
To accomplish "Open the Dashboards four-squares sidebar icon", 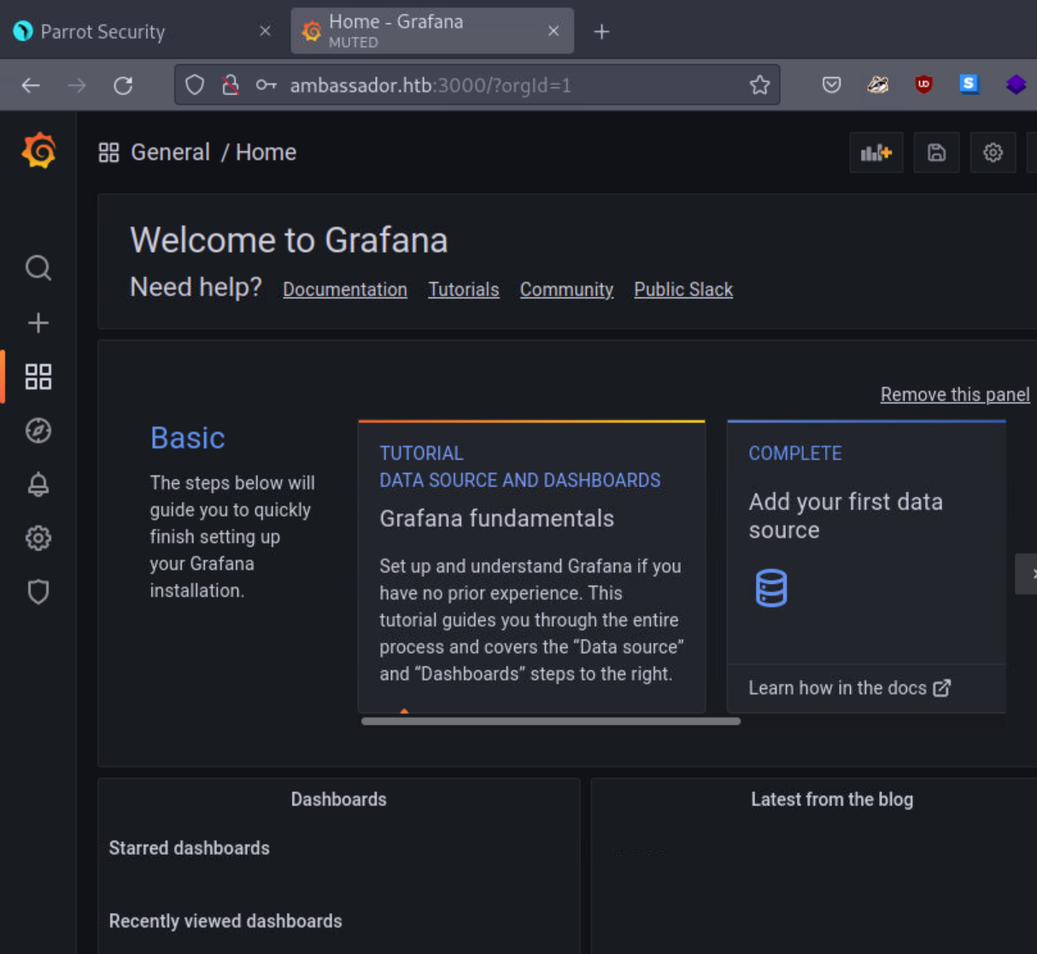I will (38, 377).
